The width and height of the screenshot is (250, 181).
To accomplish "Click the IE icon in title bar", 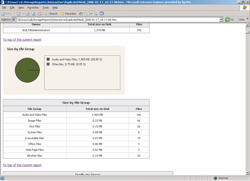I will coord(2,2).
